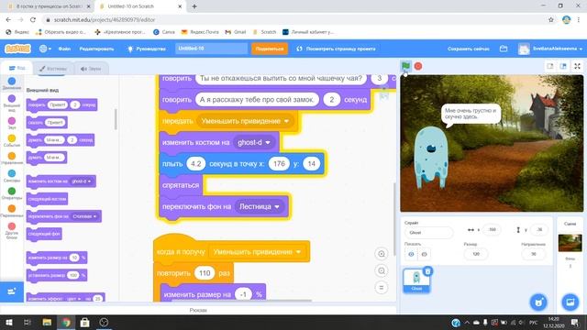Image resolution: width=587 pixels, height=330 pixels.
Task: Open the Файл menu
Action: [64, 49]
